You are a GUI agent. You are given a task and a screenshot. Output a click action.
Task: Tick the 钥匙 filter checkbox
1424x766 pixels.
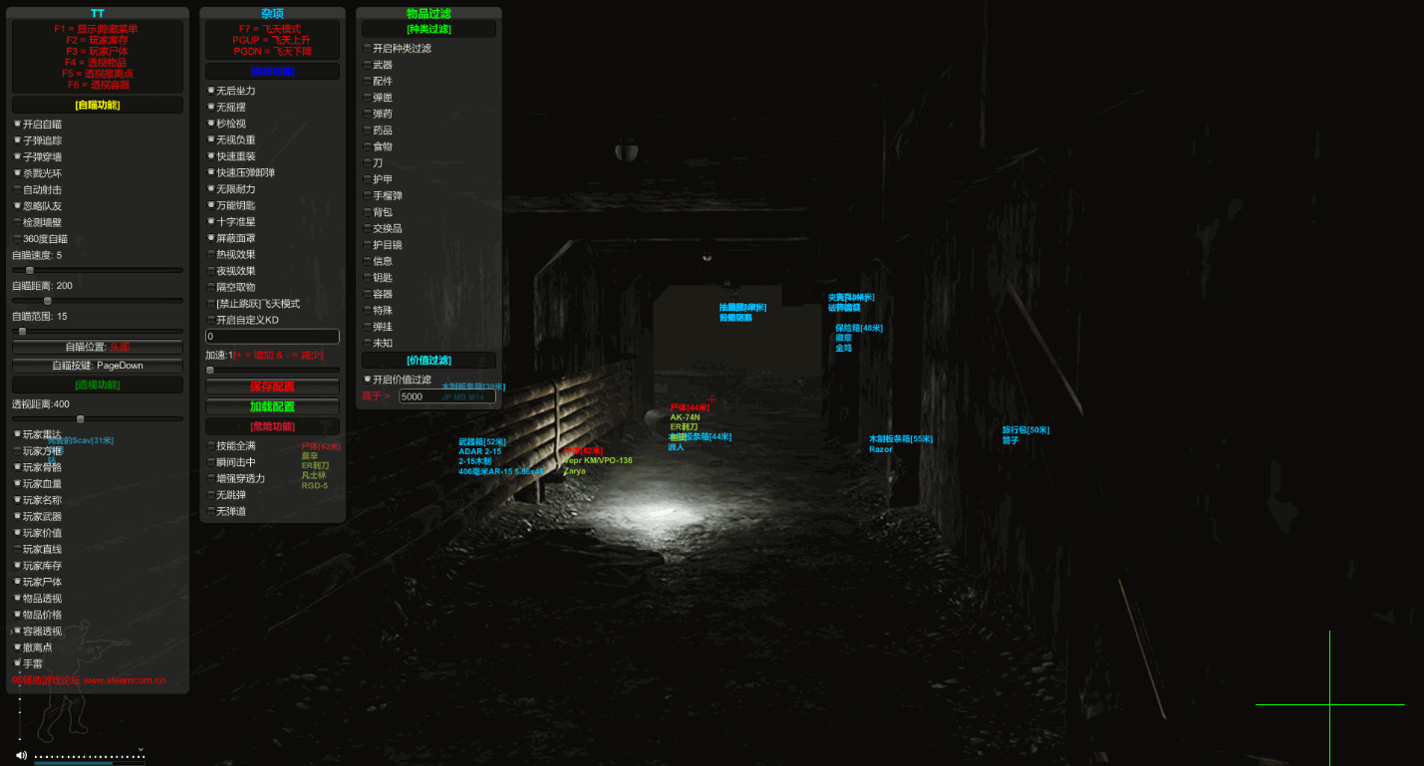pyautogui.click(x=367, y=277)
